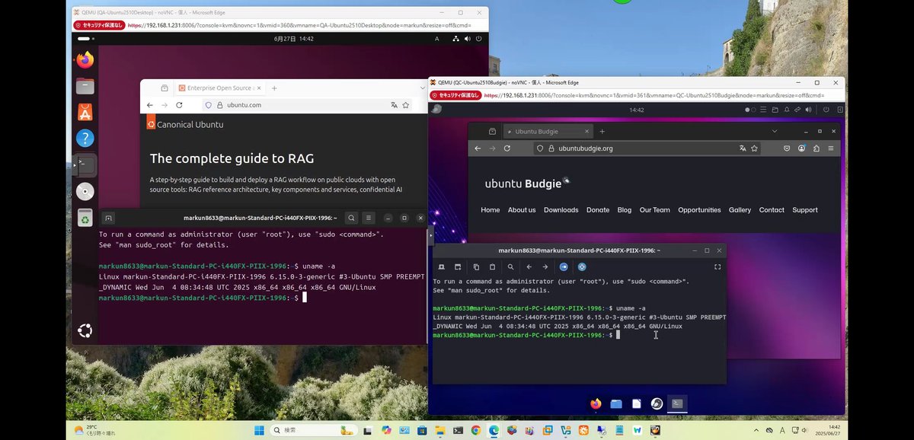The height and width of the screenshot is (440, 914).
Task: Open the disc icon in Ubuntu dock
Action: [85, 191]
